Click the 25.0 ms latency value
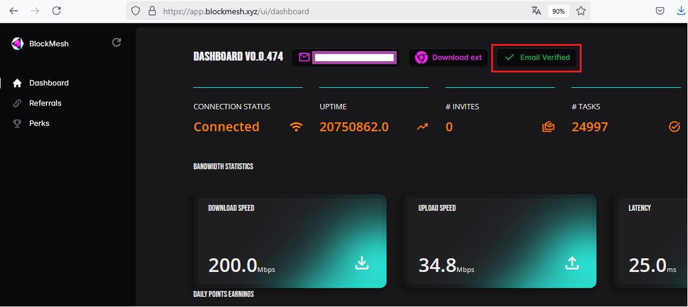The height and width of the screenshot is (307, 688). point(653,265)
